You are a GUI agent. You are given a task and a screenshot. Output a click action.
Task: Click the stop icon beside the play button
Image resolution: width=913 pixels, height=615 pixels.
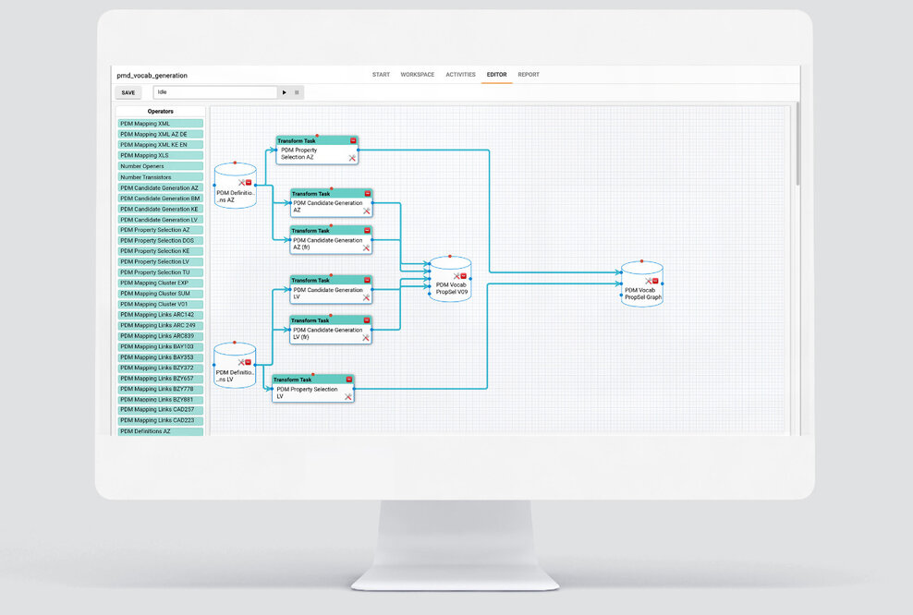297,92
